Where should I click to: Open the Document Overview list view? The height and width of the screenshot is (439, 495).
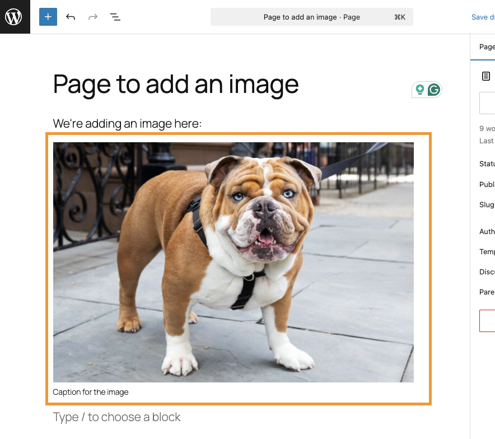[x=115, y=17]
